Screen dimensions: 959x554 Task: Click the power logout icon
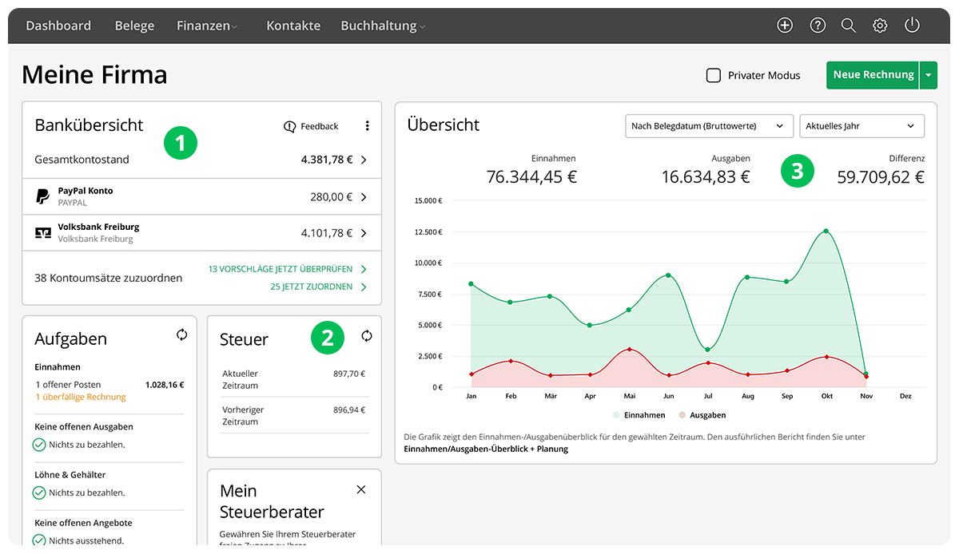click(912, 26)
